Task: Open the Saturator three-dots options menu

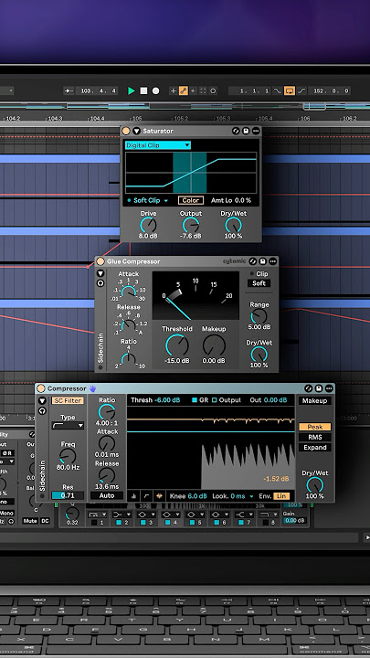Action: (256, 131)
